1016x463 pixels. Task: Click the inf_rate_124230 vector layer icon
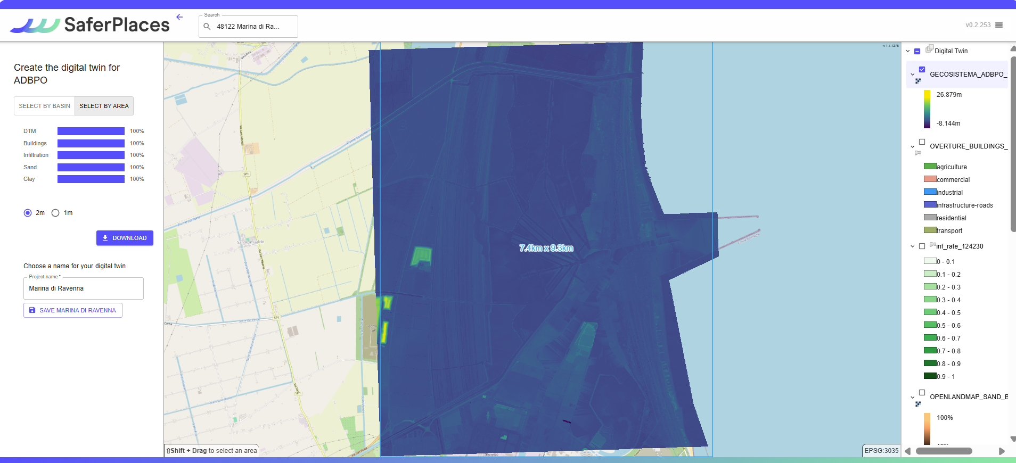(x=932, y=245)
